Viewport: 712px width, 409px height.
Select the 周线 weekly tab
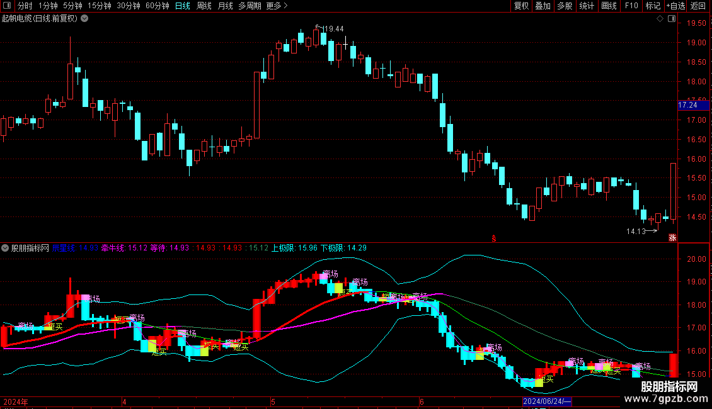click(204, 6)
